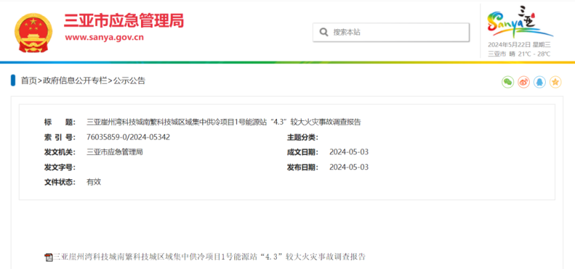Open the 火灾事故调查报告 PDF attachment link
575x269 pixels.
coord(210,256)
